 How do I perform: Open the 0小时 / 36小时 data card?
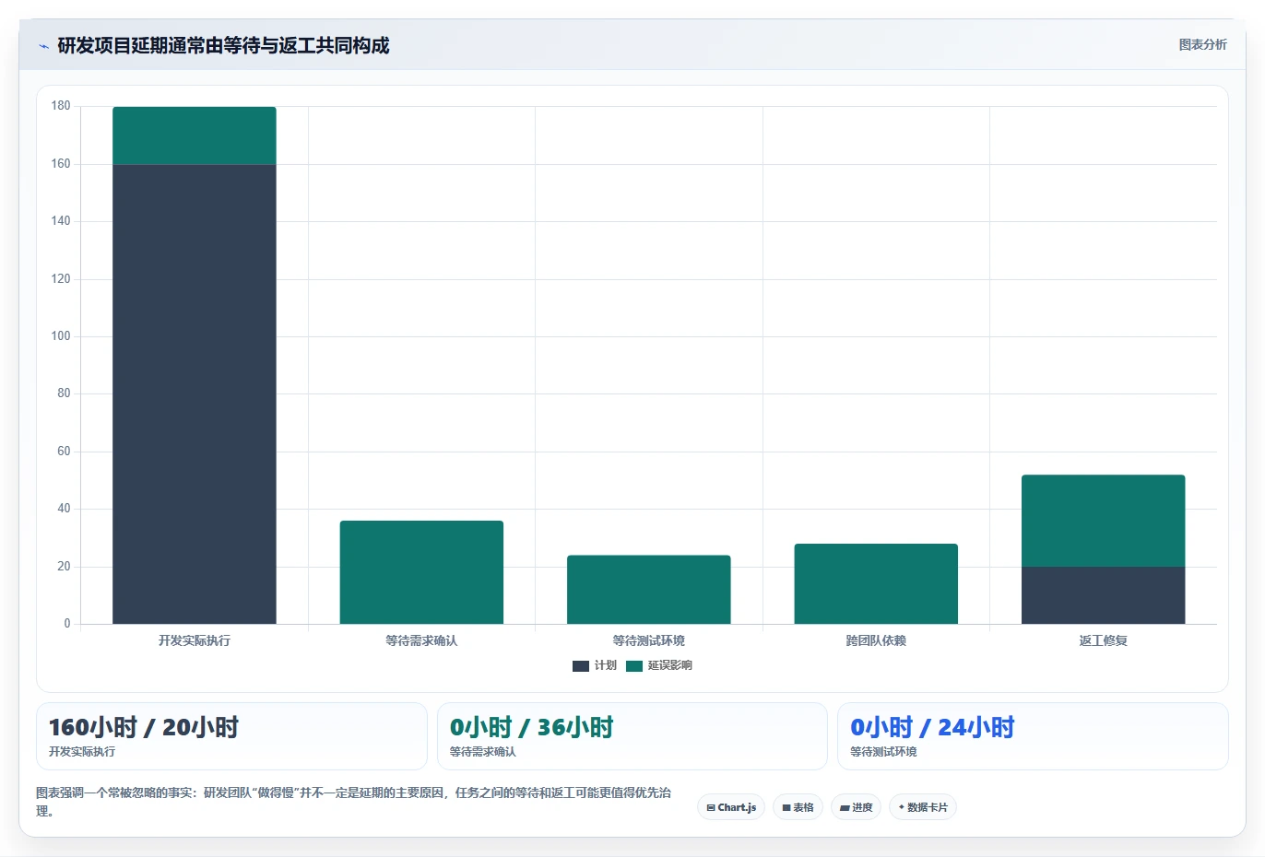click(632, 736)
